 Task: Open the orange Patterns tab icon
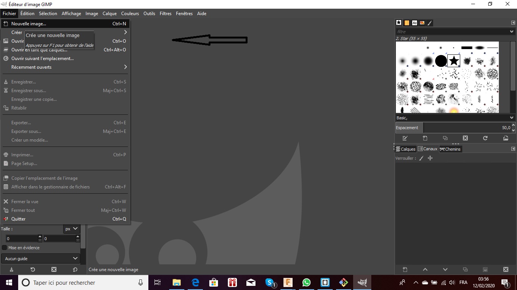pyautogui.click(x=406, y=23)
